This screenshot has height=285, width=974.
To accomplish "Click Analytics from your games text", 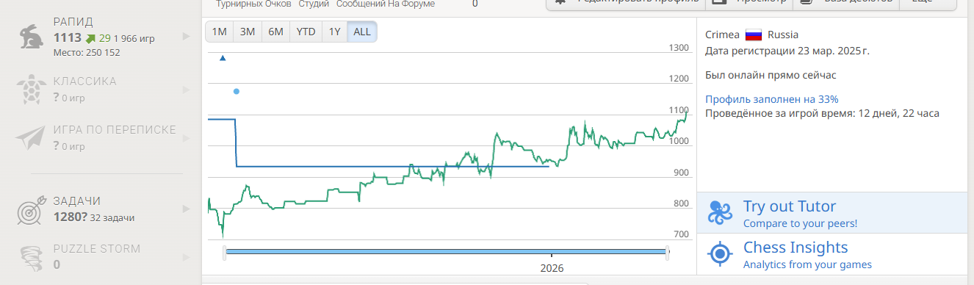I will click(807, 264).
